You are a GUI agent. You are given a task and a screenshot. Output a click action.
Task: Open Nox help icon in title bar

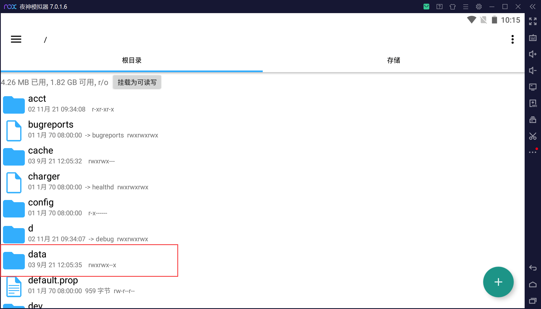440,7
